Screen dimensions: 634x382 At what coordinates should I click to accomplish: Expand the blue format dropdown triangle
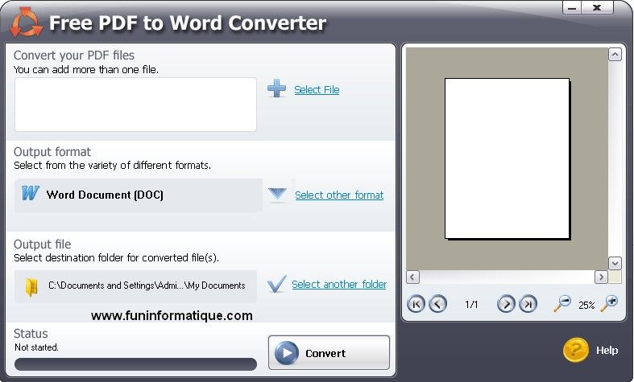tap(277, 194)
